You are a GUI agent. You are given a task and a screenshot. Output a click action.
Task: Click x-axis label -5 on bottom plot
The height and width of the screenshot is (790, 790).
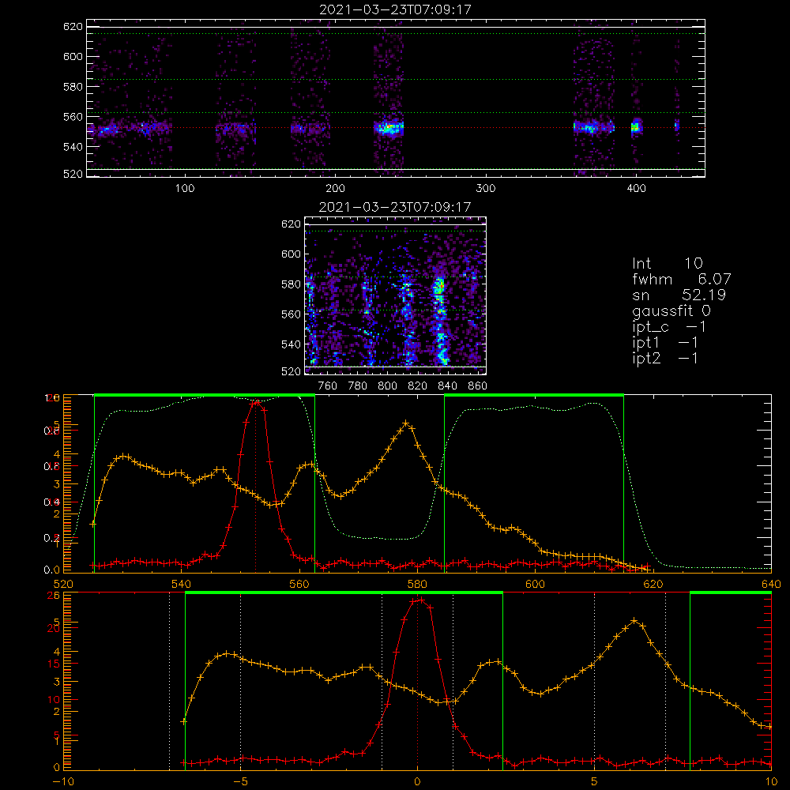click(240, 782)
